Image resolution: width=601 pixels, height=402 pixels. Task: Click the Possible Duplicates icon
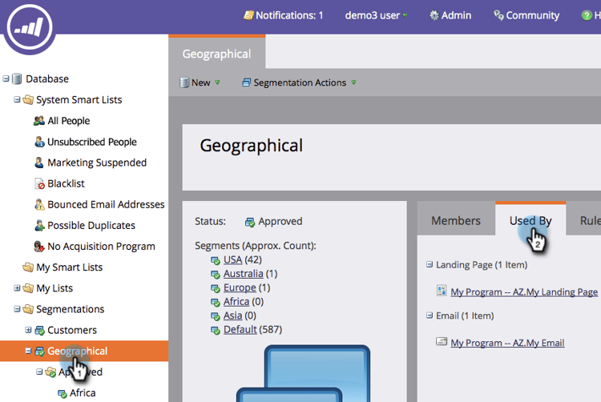pyautogui.click(x=39, y=225)
